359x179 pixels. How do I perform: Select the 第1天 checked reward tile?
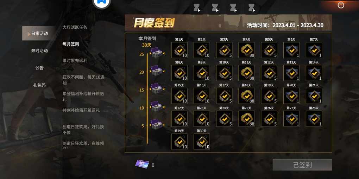(x=179, y=50)
